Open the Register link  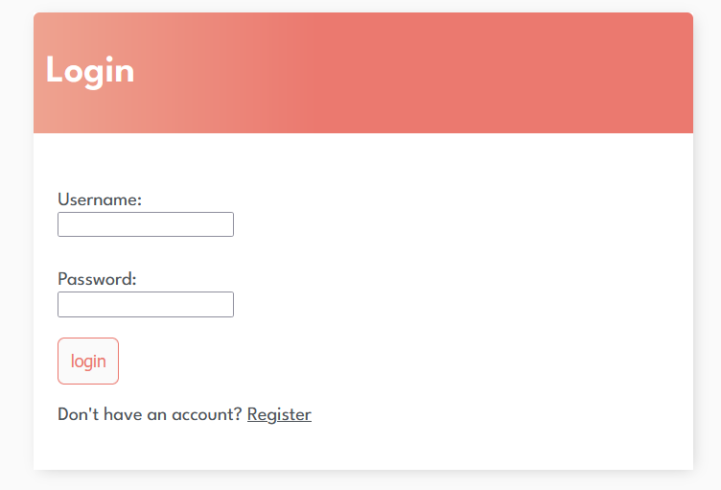[279, 414]
